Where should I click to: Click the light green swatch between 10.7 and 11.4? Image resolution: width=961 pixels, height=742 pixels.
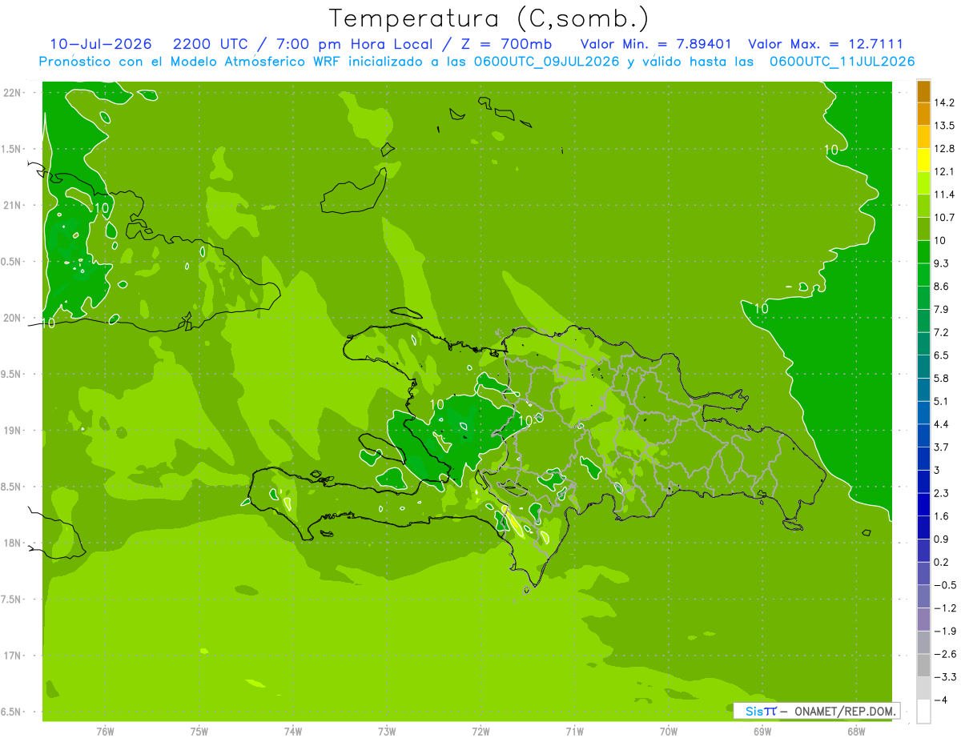click(923, 206)
